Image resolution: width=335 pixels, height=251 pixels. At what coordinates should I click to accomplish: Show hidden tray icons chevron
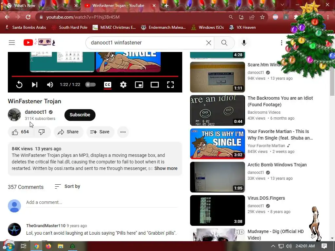pyautogui.click(x=273, y=246)
